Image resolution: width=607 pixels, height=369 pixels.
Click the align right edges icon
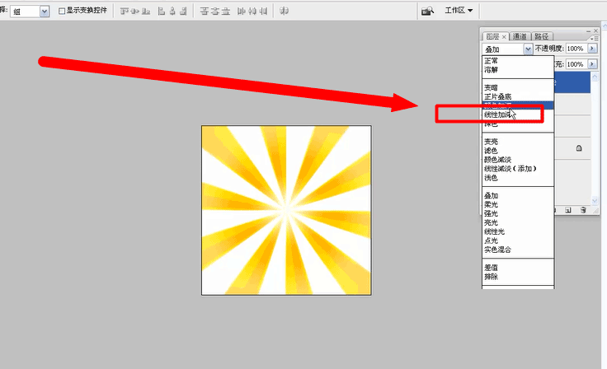pos(183,12)
